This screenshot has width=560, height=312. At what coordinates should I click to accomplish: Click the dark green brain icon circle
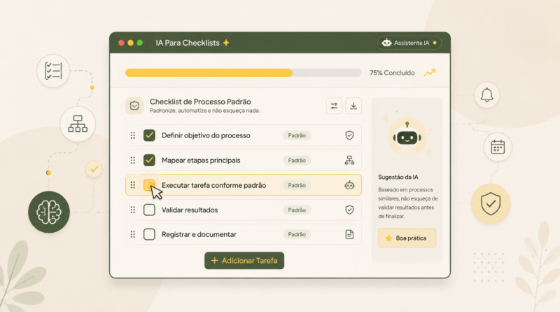coord(49,212)
